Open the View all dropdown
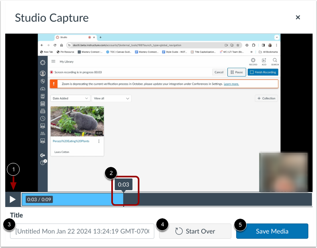Screen dimensions: 317x248 tap(111, 98)
